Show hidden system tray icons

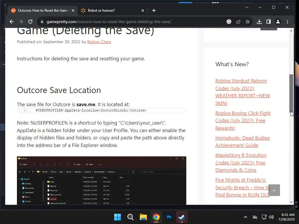click(246, 217)
